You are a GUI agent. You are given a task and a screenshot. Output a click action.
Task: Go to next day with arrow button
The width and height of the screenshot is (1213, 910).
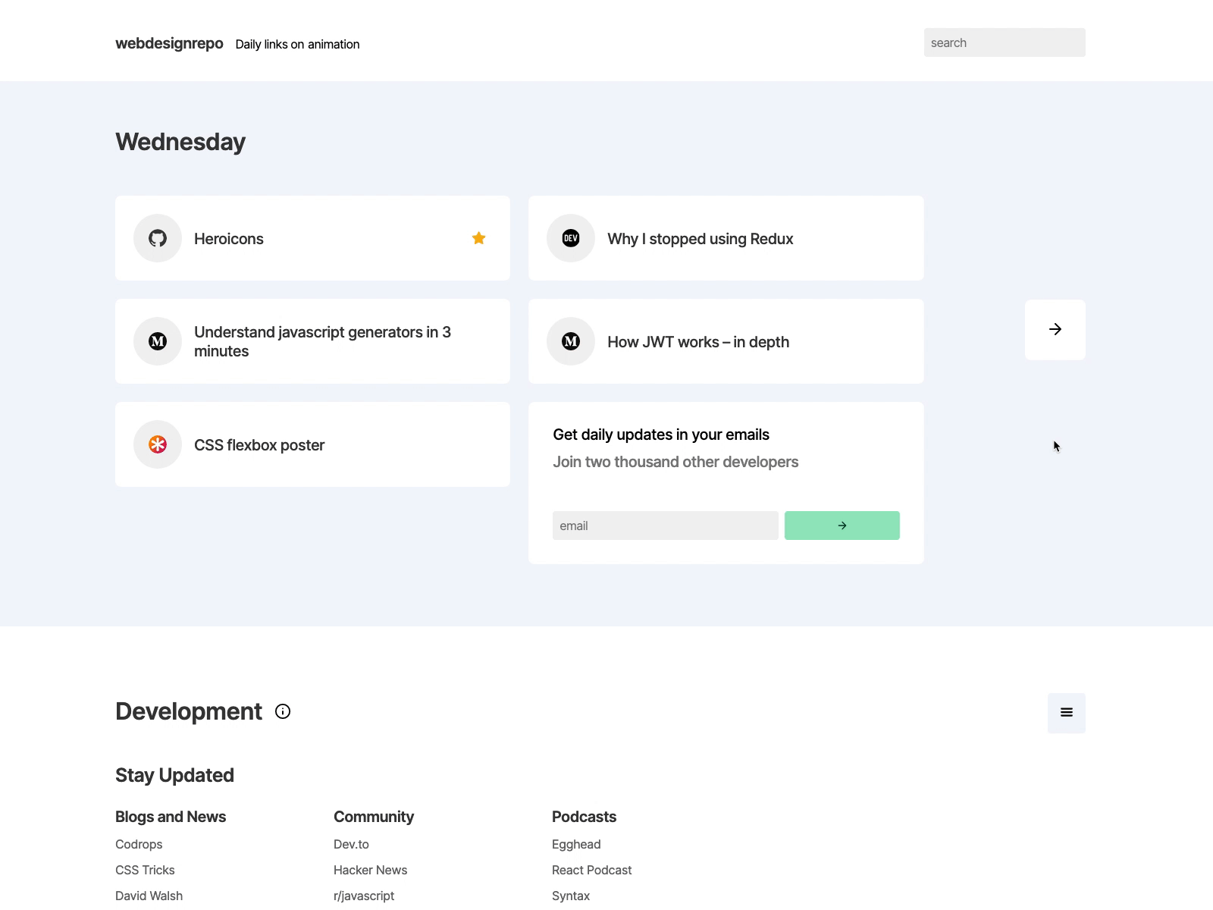pos(1055,329)
